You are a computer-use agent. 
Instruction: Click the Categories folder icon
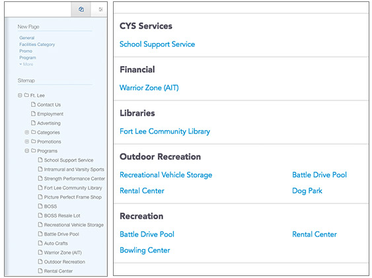click(34, 132)
